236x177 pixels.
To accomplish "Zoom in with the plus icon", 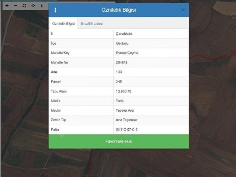I will pos(7,6).
